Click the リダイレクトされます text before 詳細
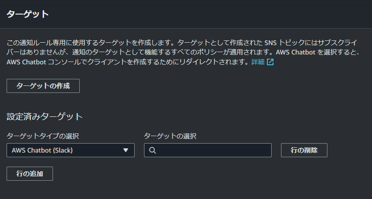The height and width of the screenshot is (199, 372). click(216, 62)
